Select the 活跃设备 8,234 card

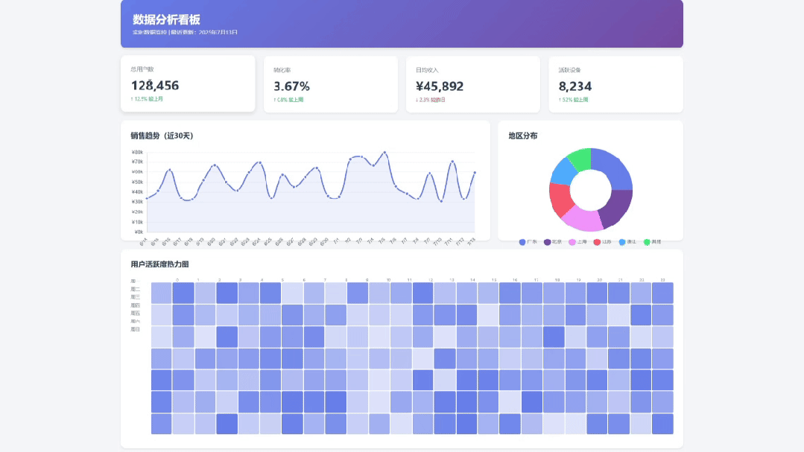[615, 84]
